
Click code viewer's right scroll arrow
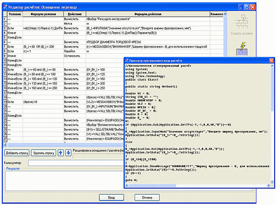tap(268, 185)
